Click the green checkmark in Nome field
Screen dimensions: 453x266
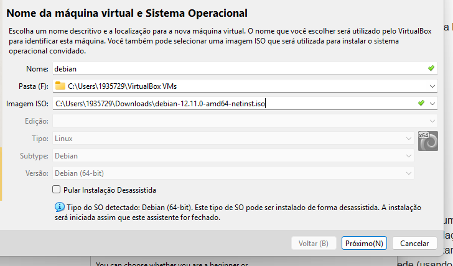(x=431, y=68)
